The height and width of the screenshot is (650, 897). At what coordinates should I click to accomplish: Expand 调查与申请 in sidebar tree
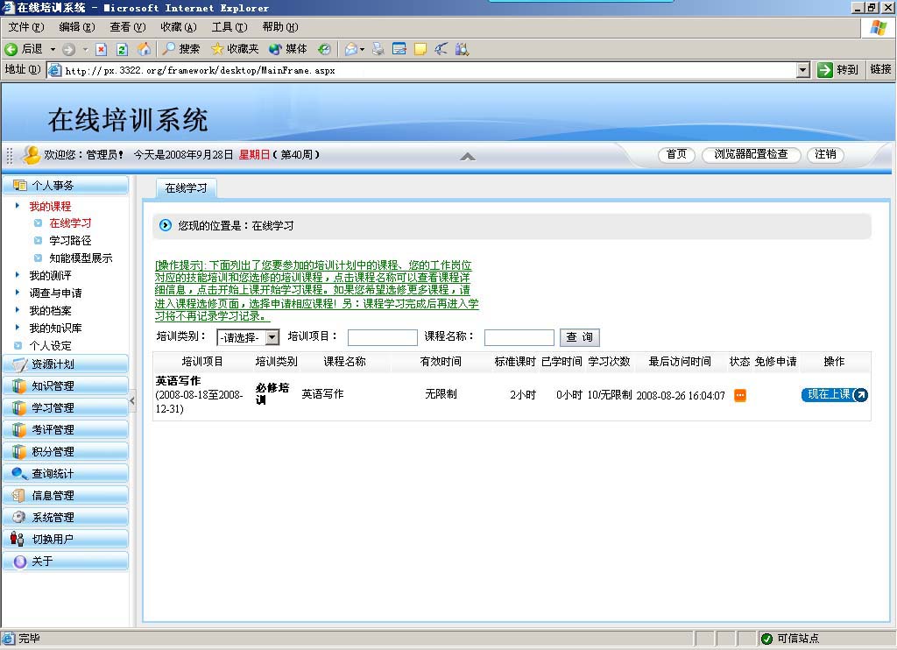54,293
